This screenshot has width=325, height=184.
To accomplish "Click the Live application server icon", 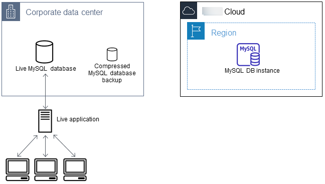I will point(45,121).
